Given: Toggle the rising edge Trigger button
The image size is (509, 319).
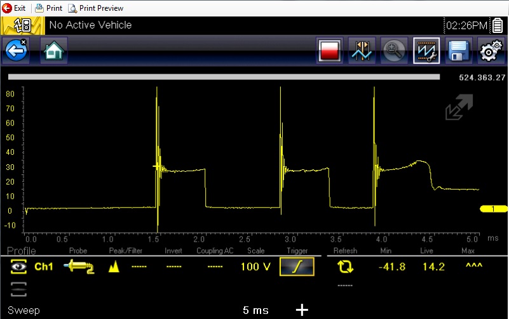Looking at the screenshot, I should point(297,267).
